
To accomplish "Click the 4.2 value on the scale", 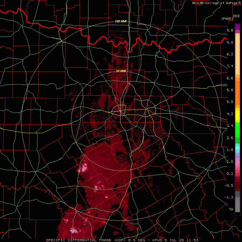I will (x=230, y=114).
